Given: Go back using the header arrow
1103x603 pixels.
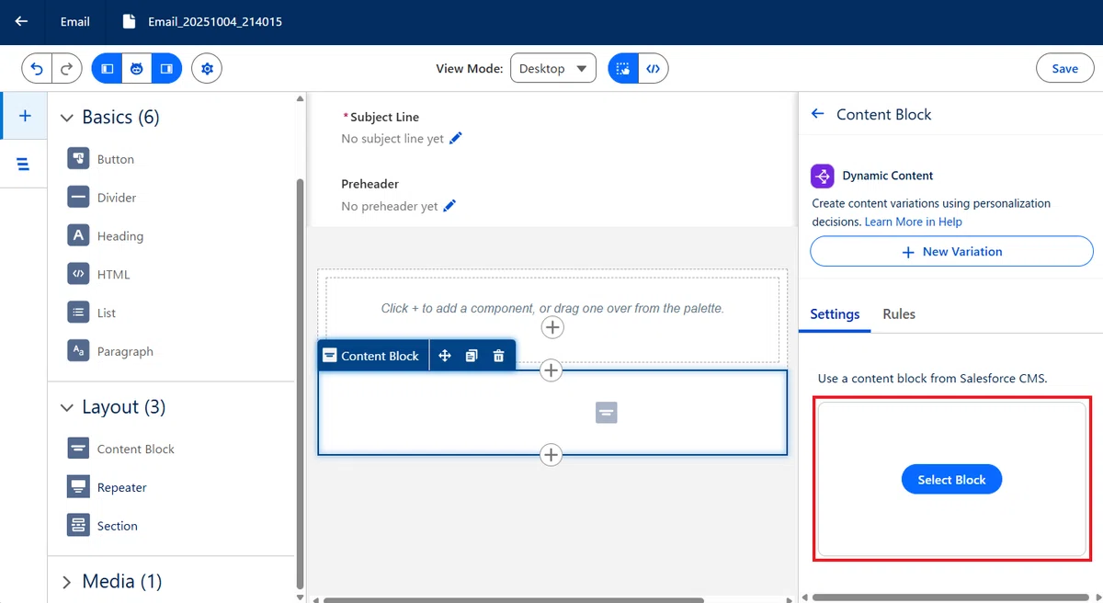Looking at the screenshot, I should tap(21, 21).
